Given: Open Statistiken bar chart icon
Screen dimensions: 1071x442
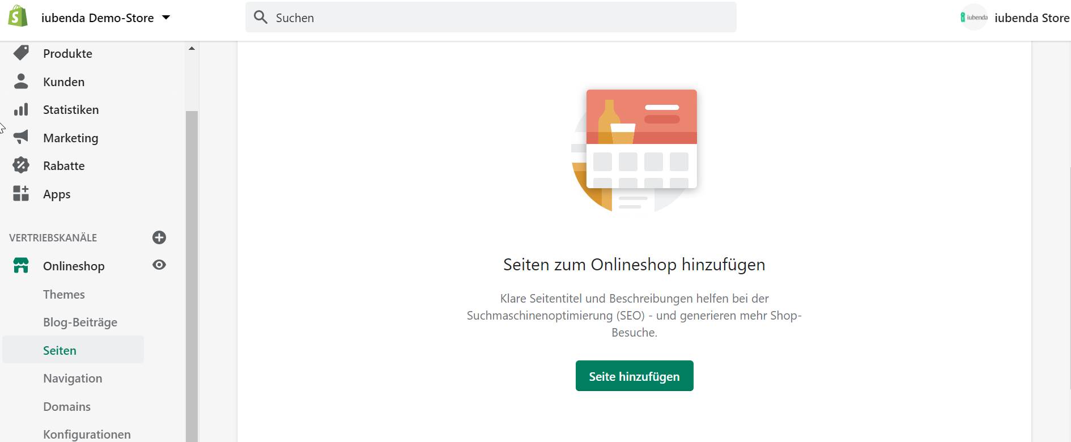Looking at the screenshot, I should click(x=21, y=109).
